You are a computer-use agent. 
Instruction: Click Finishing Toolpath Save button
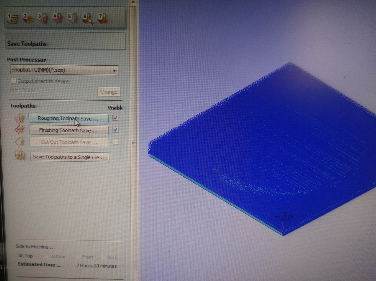69,130
